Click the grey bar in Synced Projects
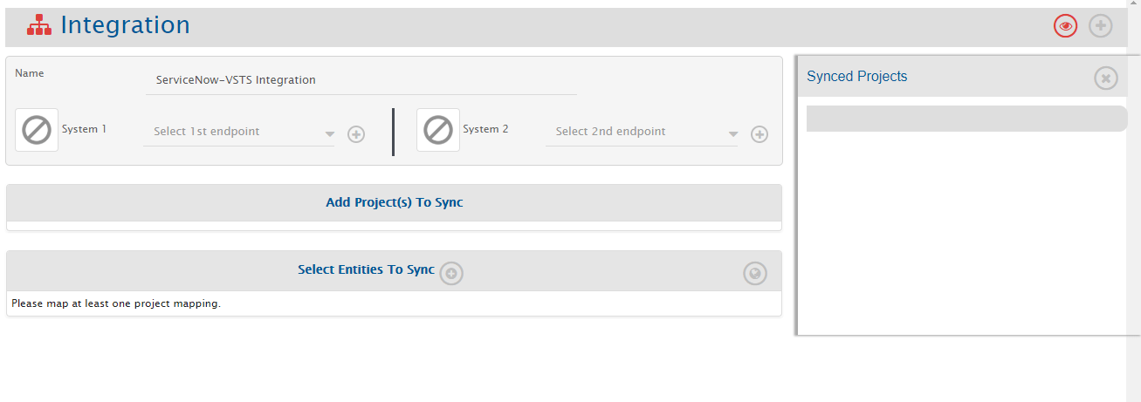Viewport: 1141px width, 402px height. coord(966,119)
